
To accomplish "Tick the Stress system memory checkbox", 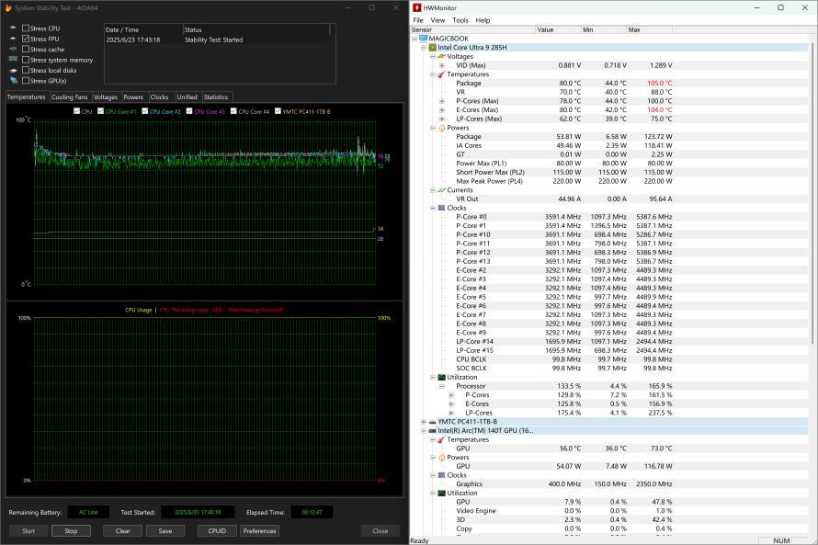I will pyautogui.click(x=26, y=60).
